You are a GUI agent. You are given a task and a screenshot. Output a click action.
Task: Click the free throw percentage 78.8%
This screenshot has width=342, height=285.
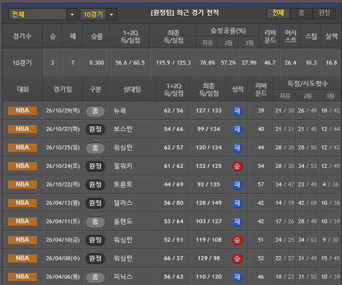tap(207, 63)
